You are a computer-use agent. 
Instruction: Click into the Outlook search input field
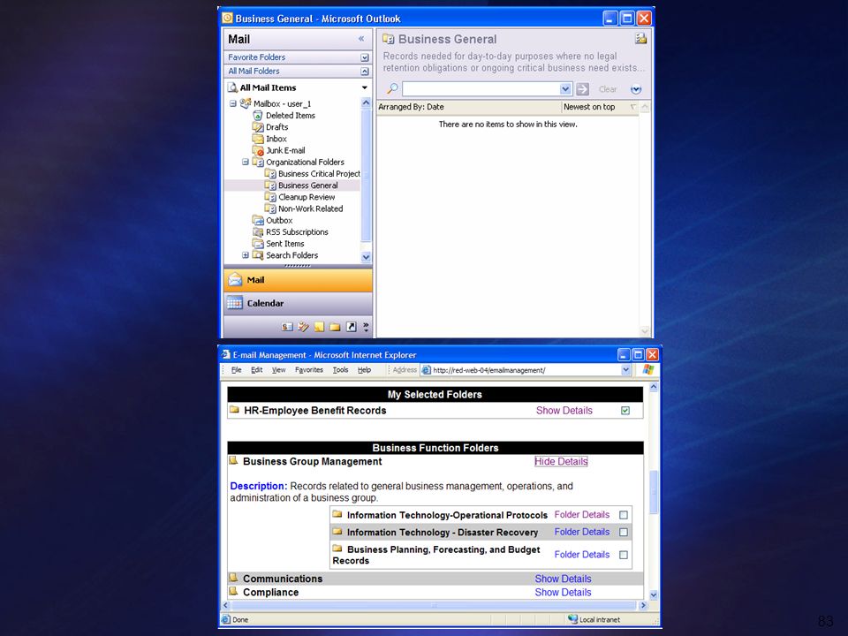pos(481,88)
